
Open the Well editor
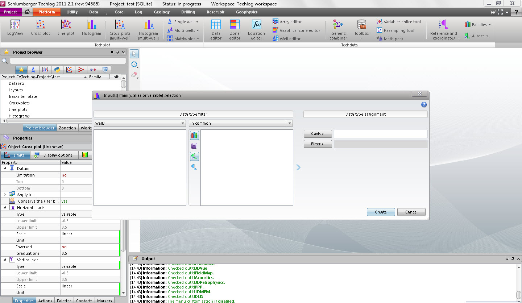pos(286,39)
